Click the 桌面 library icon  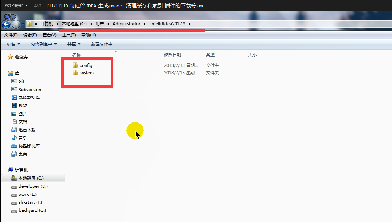[x=14, y=154]
